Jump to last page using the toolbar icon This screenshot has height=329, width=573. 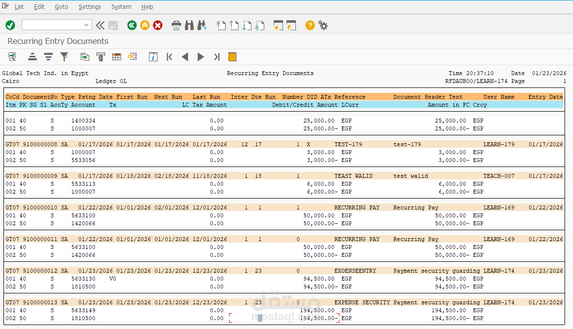(216, 57)
